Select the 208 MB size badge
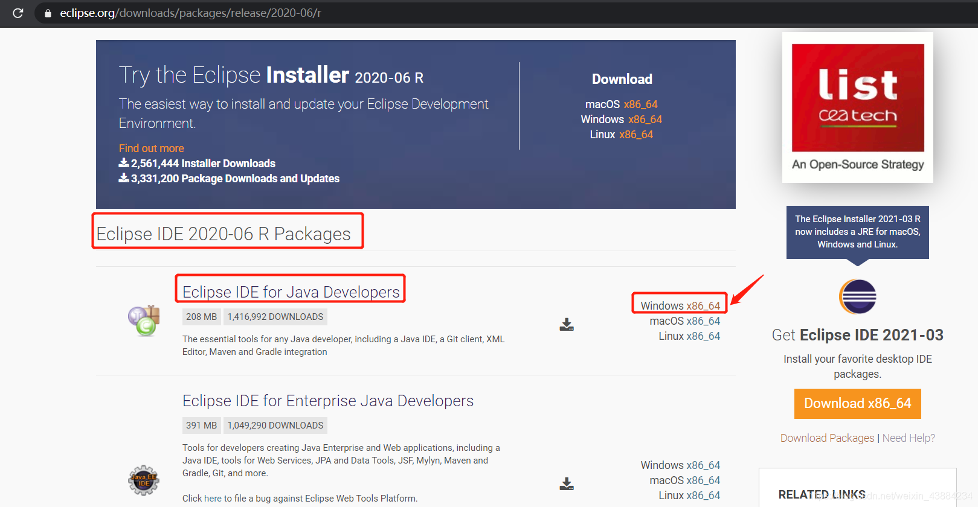Viewport: 978px width, 507px height. click(x=201, y=317)
